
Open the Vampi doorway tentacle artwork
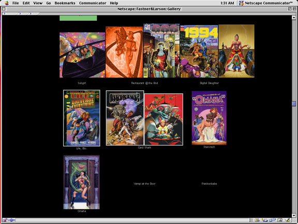(x=81, y=182)
